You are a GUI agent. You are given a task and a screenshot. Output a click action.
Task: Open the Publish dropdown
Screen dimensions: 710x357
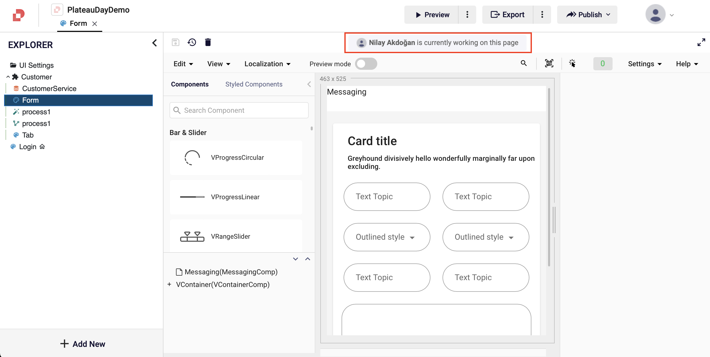point(587,15)
